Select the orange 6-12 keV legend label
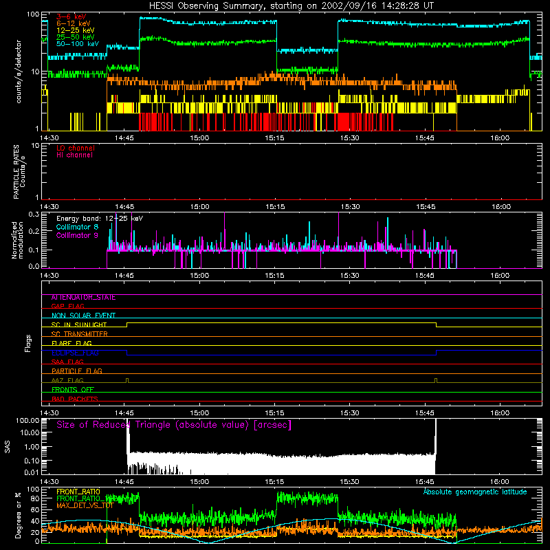 click(x=74, y=23)
